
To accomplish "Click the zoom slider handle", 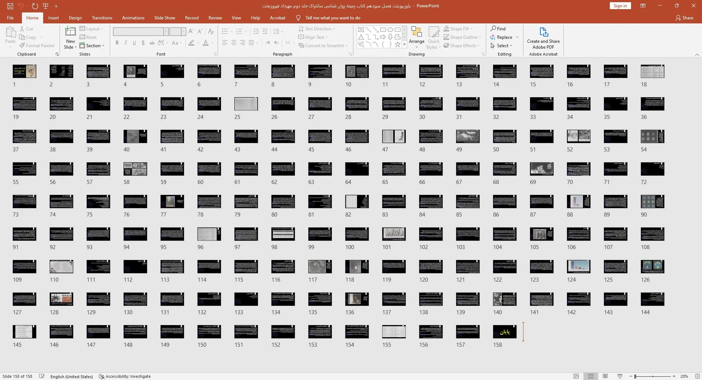I will pos(635,376).
